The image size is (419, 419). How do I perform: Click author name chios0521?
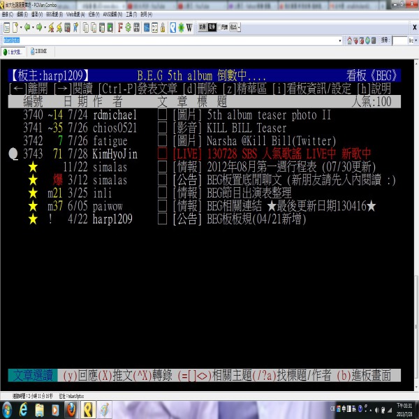coord(115,128)
